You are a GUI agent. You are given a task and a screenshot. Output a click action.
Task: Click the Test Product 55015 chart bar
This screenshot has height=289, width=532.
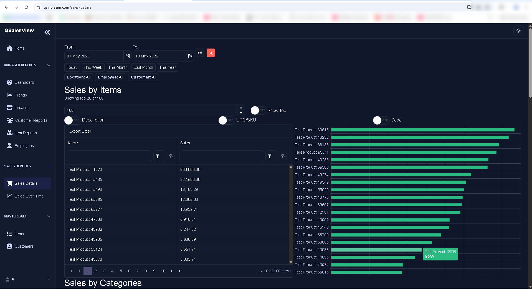366,272
